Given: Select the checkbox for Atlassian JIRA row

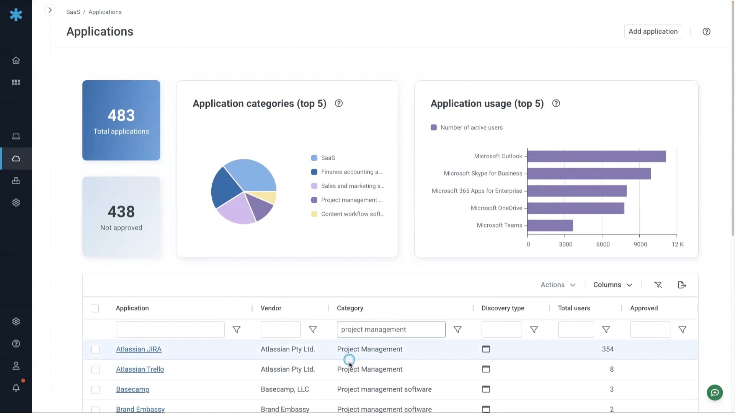Looking at the screenshot, I should coord(95,350).
